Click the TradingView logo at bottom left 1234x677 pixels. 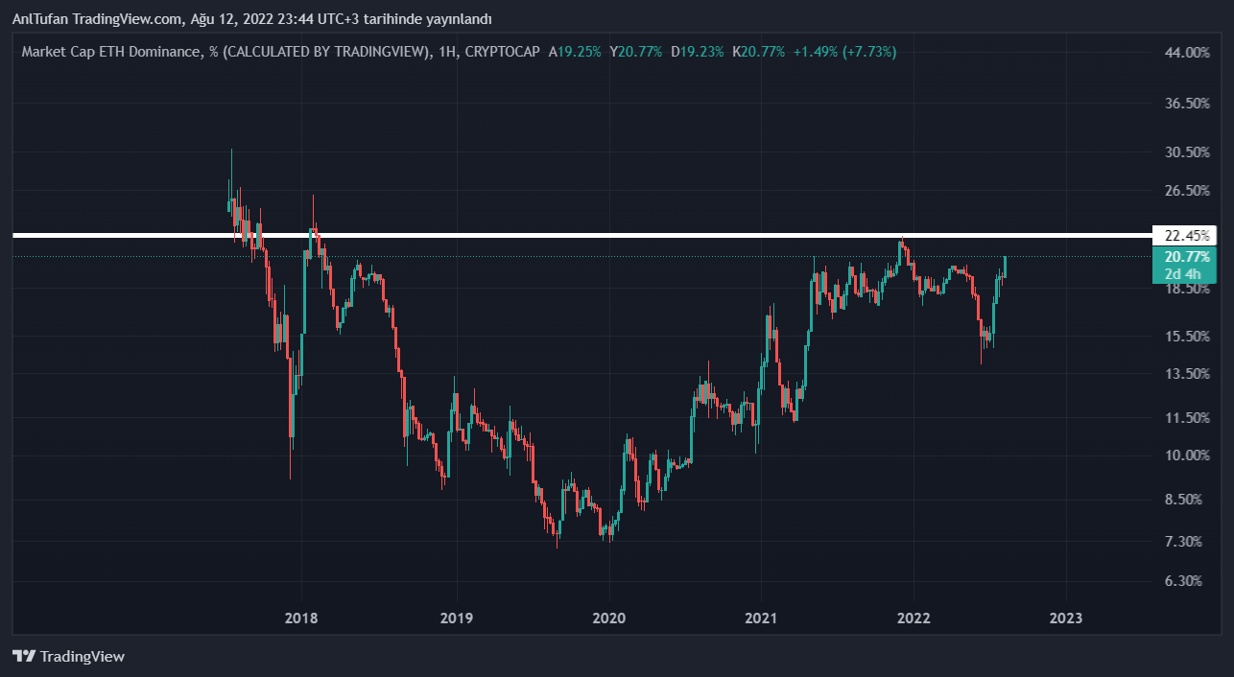tap(68, 657)
